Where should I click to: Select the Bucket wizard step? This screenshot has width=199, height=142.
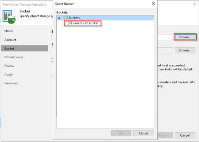click(25, 49)
